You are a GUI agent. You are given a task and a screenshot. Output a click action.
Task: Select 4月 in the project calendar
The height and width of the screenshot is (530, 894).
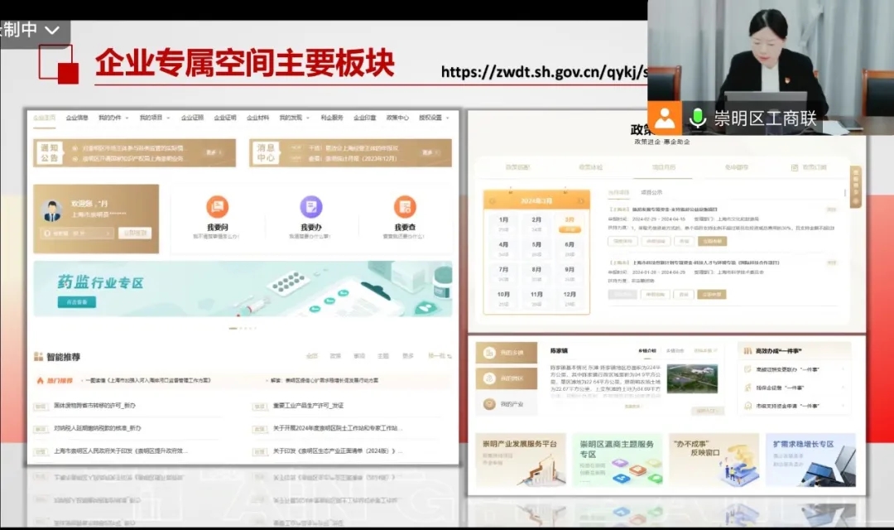(503, 244)
